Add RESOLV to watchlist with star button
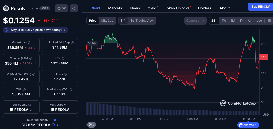The image size is (273, 129). click(x=62, y=8)
